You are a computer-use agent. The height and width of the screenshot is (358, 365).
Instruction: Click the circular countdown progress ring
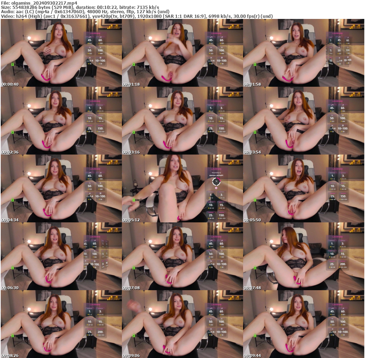click(x=216, y=181)
